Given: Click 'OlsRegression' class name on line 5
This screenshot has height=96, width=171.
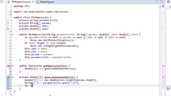Looking at the screenshot, I should (40, 17).
